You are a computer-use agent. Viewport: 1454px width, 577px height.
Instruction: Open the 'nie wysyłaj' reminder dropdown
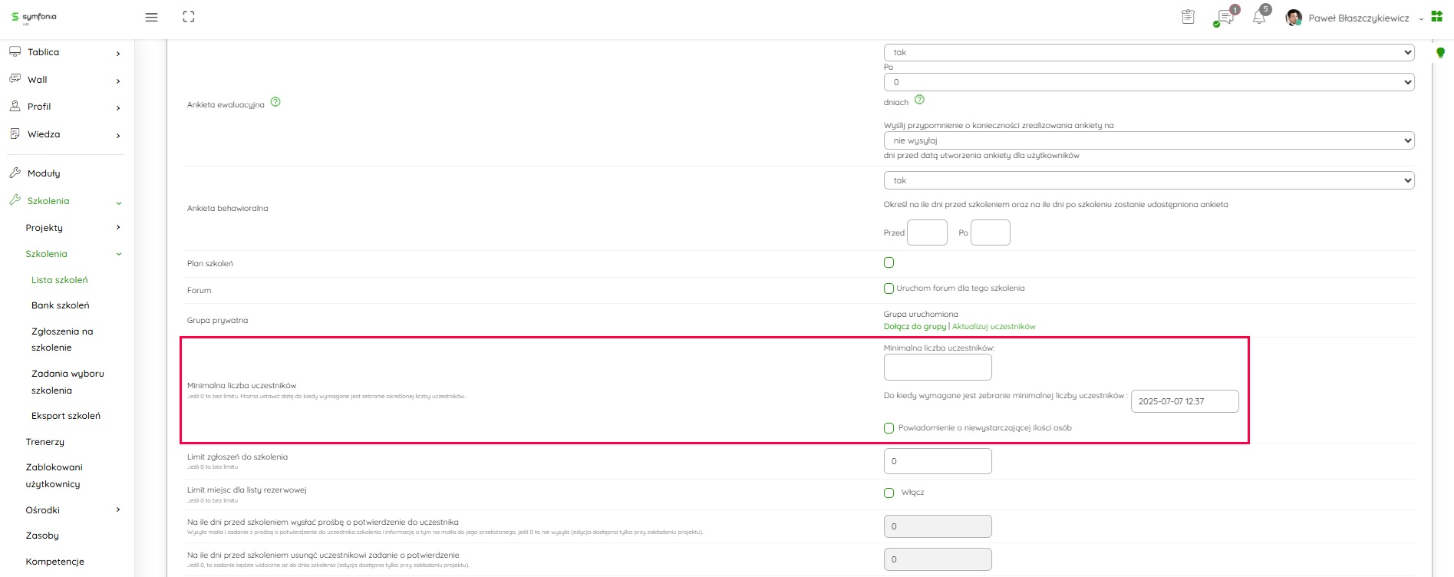1148,140
